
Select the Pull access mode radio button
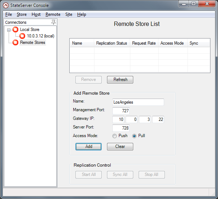[134, 136]
